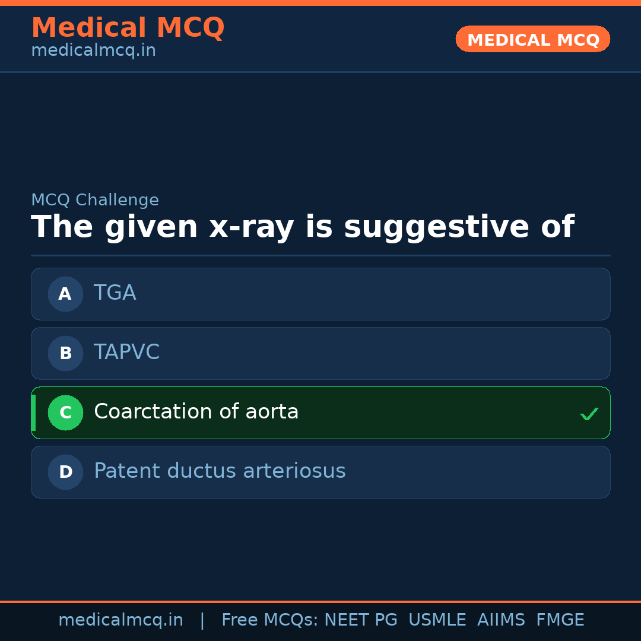The height and width of the screenshot is (641, 641).
Task: Click the letter badge C circle
Action: pyautogui.click(x=65, y=412)
